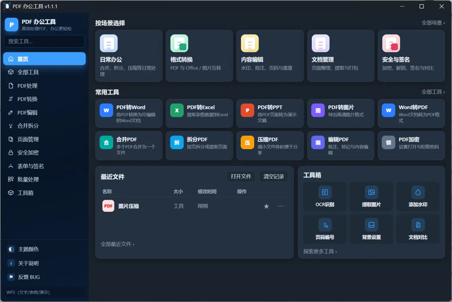The width and height of the screenshot is (452, 302).
Task: Click the 最近文件 panel heading
Action: 113,177
